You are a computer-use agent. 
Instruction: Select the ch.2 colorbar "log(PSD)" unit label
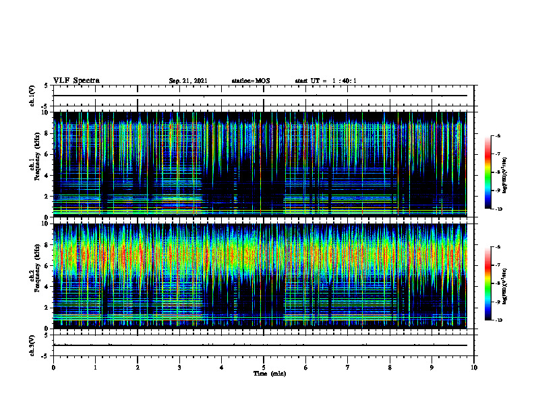(505, 286)
